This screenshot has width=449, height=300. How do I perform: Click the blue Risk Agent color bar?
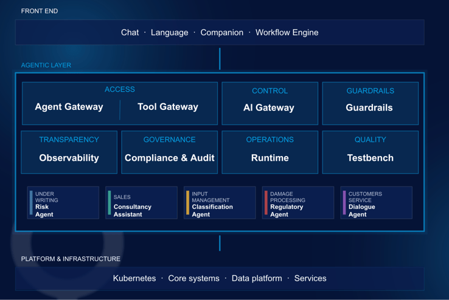coord(31,203)
